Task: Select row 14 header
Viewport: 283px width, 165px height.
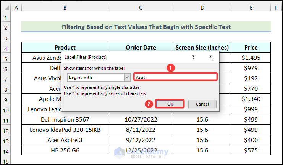Action: coord(5,151)
